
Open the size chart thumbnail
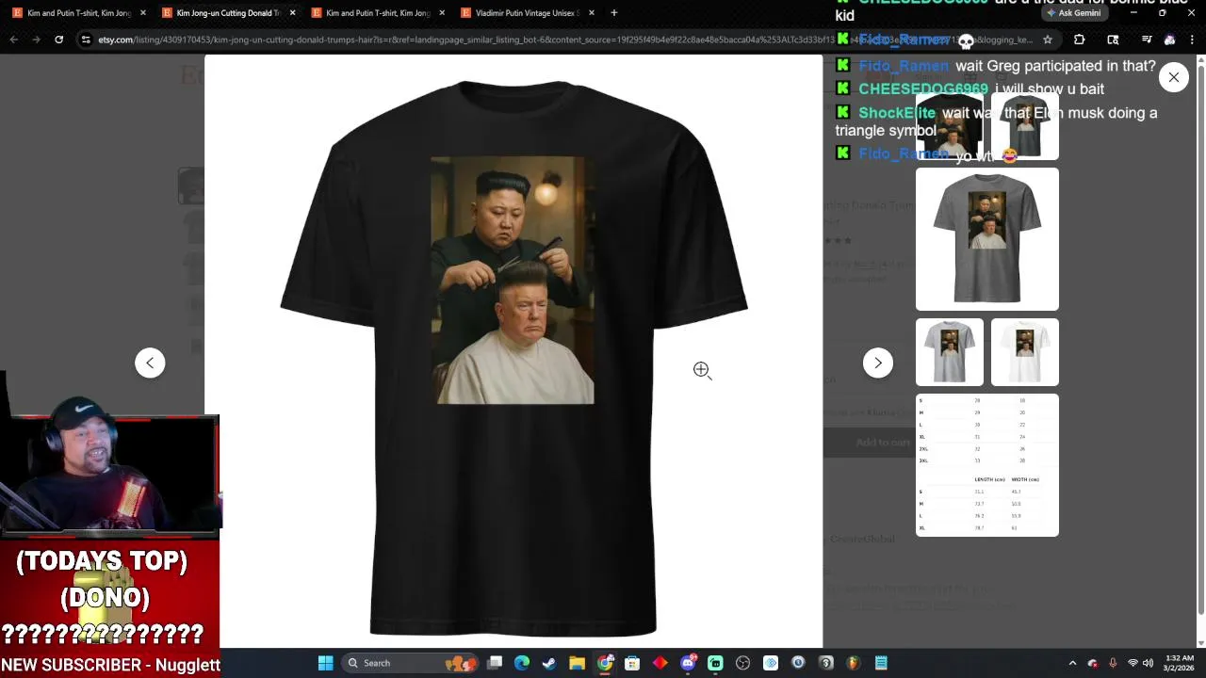coord(987,465)
